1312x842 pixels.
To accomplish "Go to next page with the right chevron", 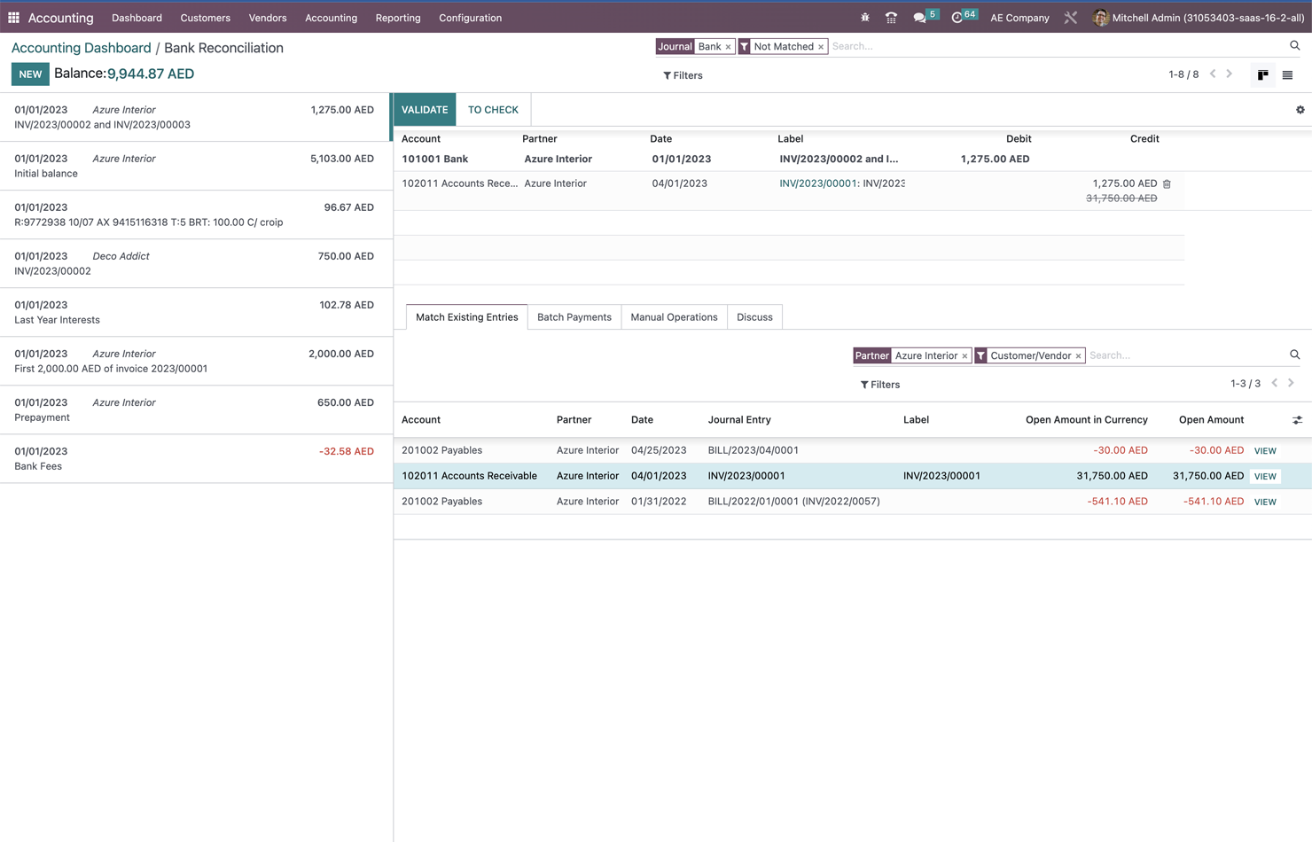I will point(1229,74).
